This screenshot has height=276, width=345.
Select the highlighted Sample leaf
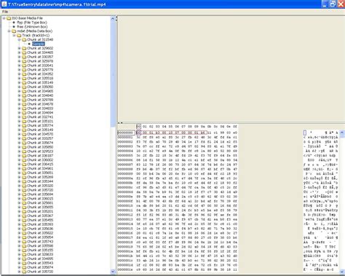(x=39, y=44)
